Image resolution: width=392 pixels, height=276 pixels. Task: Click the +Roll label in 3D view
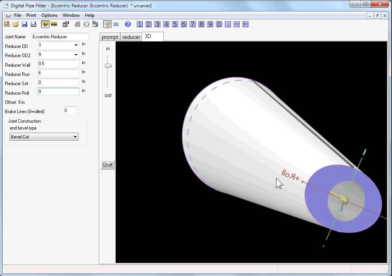(290, 175)
